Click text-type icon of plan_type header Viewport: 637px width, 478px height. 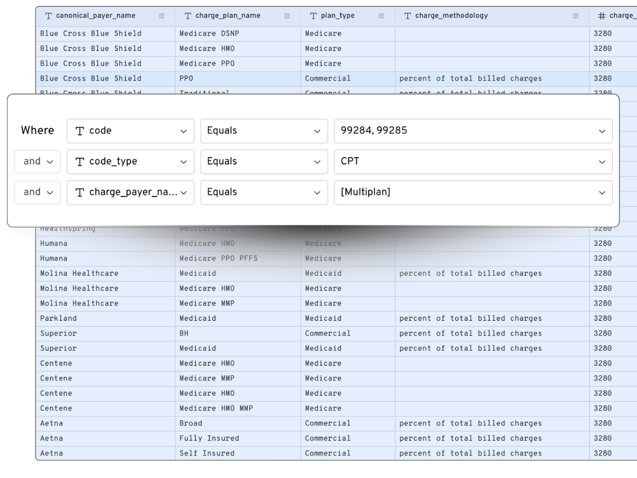pos(314,16)
